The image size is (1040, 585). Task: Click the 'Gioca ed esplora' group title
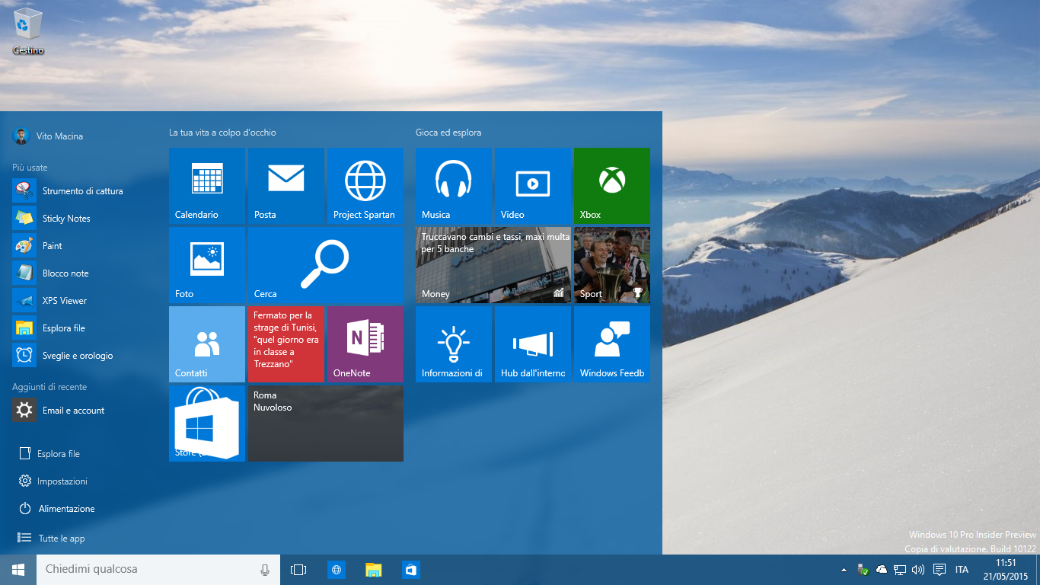tap(448, 133)
